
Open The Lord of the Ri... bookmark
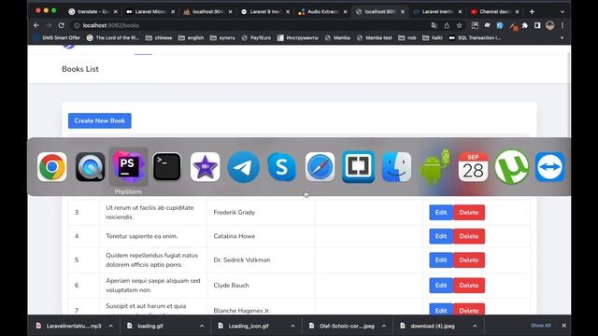[113, 37]
